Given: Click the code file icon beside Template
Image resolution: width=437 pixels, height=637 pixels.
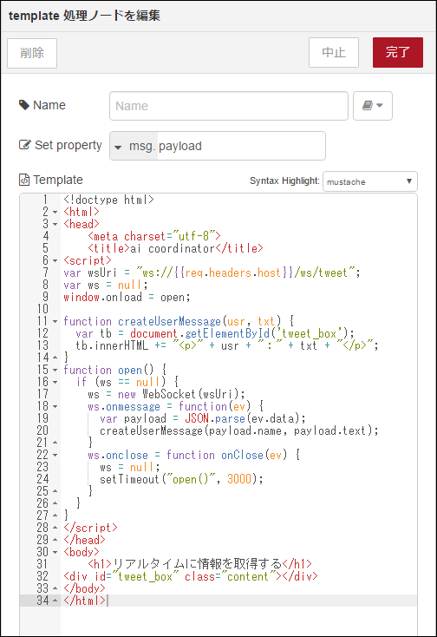Looking at the screenshot, I should (24, 180).
